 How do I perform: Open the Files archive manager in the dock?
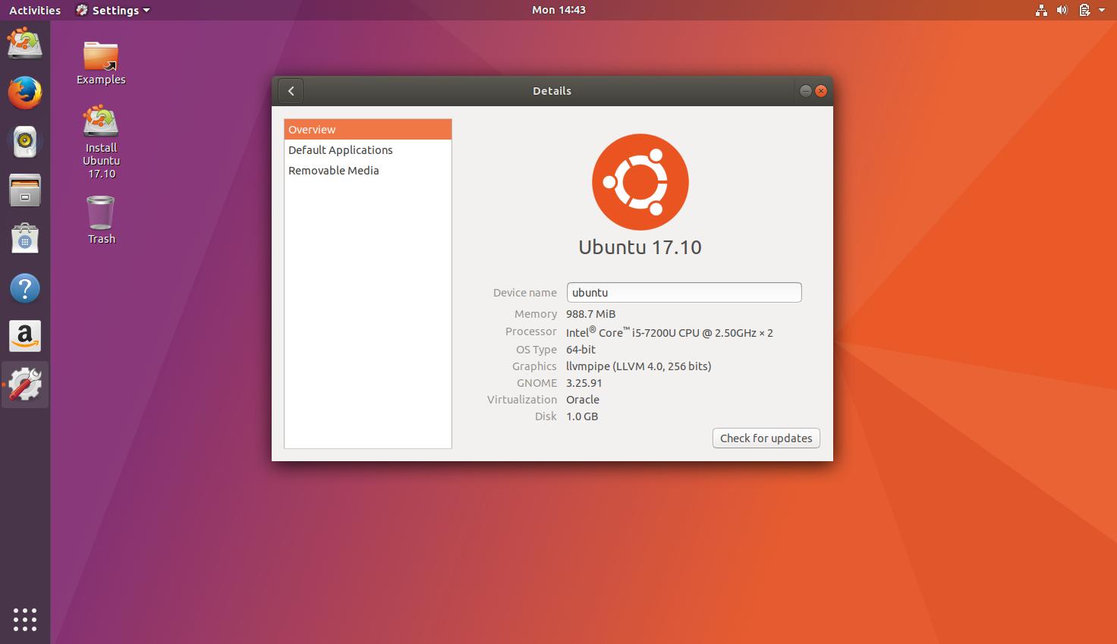[25, 190]
